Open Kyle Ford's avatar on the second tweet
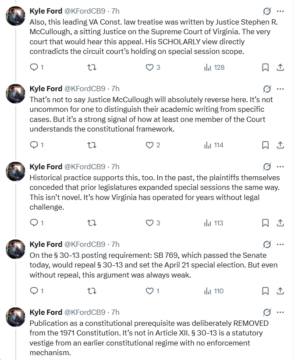This screenshot has width=295, height=360. point(14,94)
